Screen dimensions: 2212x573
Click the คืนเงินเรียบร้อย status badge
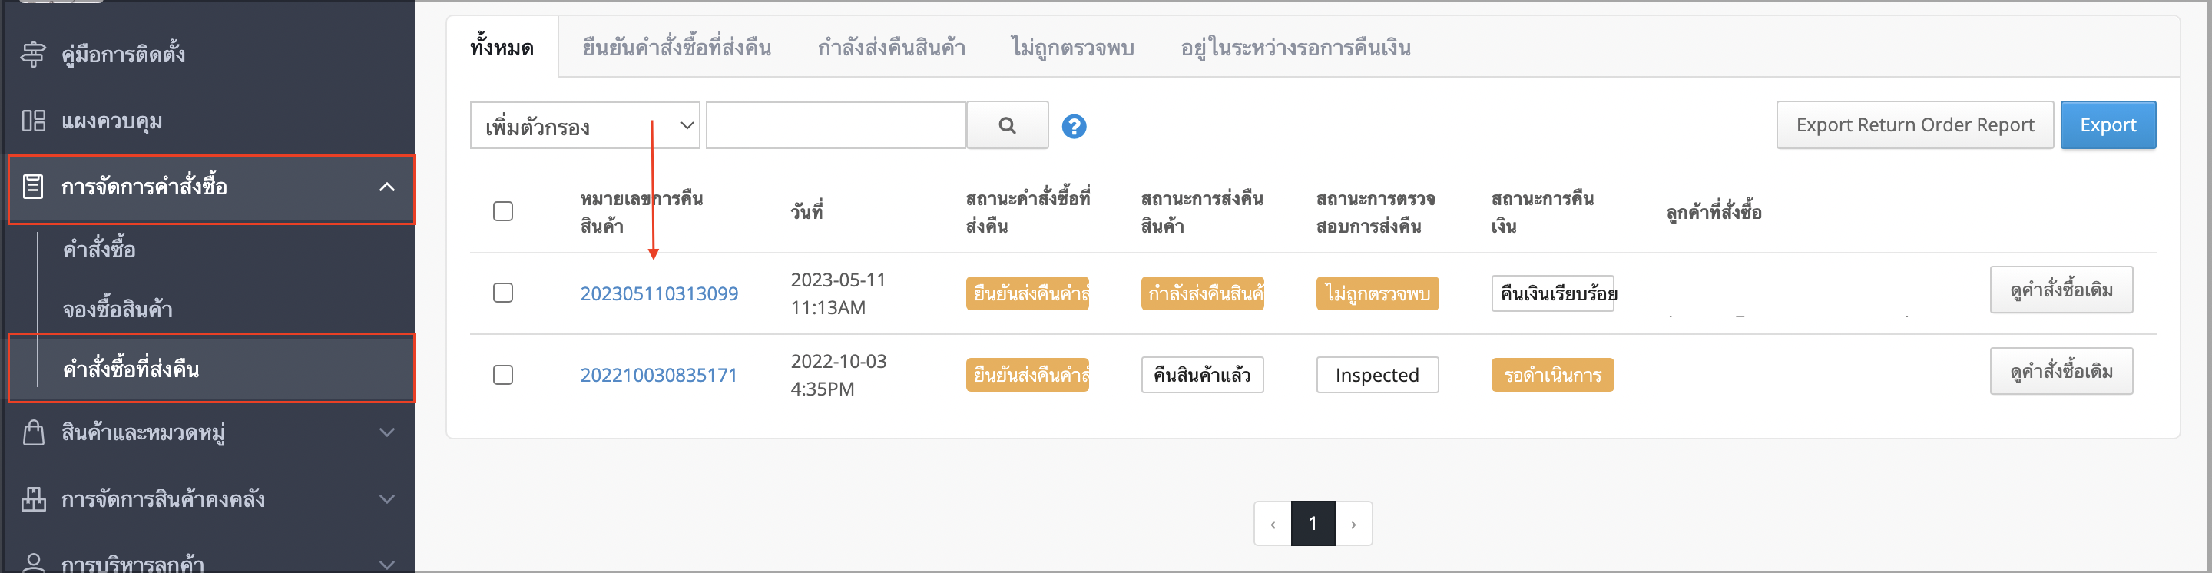1553,294
